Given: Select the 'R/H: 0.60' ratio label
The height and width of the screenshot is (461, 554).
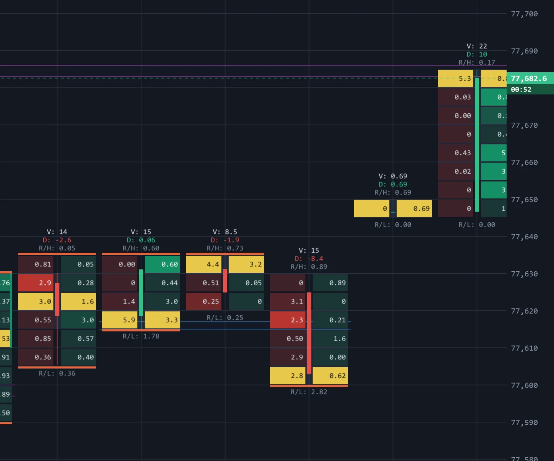Looking at the screenshot, I should (141, 248).
